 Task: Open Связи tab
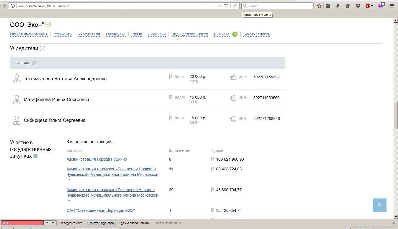pyautogui.click(x=137, y=34)
